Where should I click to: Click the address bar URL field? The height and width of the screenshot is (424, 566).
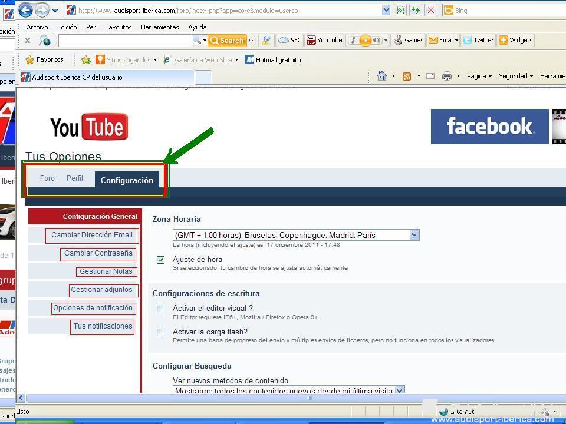coord(224,11)
